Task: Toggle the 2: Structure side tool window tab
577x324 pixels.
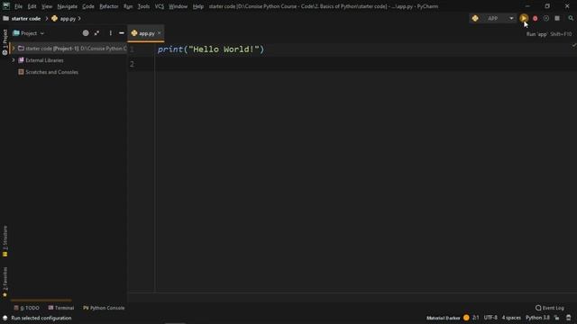Action: pyautogui.click(x=5, y=241)
